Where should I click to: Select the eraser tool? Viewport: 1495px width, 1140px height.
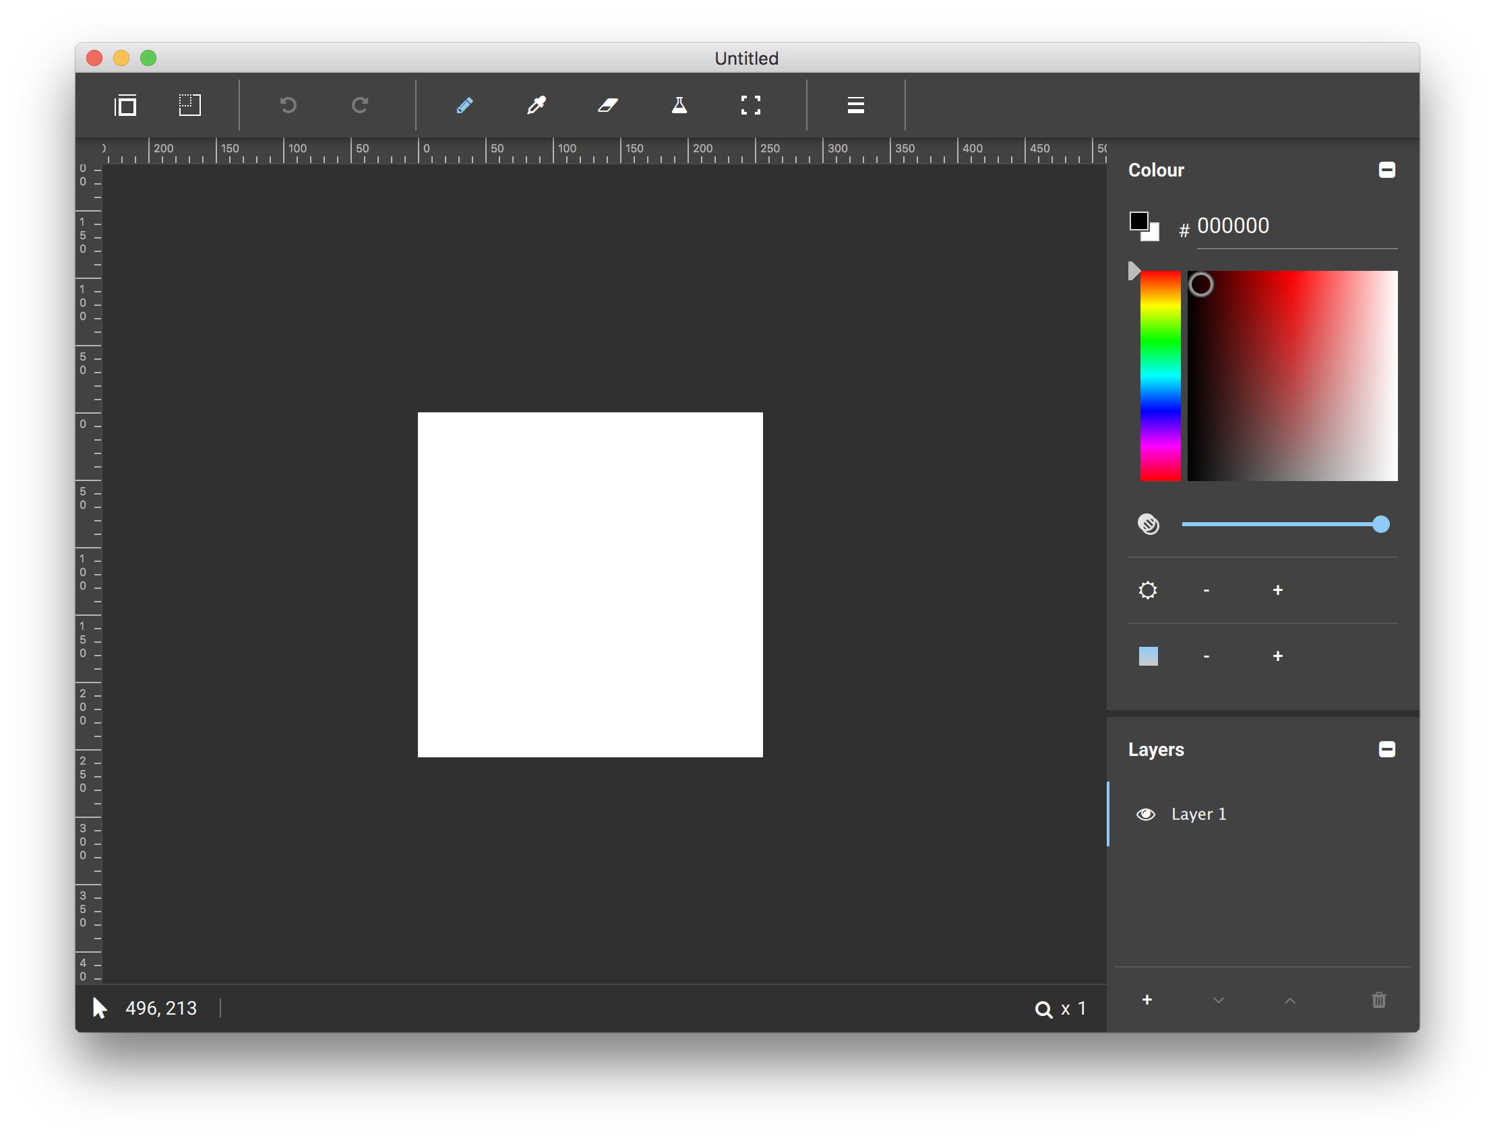pos(608,105)
